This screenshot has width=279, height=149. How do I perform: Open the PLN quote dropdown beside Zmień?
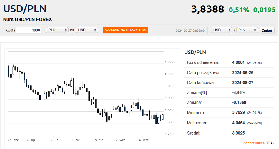247,30
